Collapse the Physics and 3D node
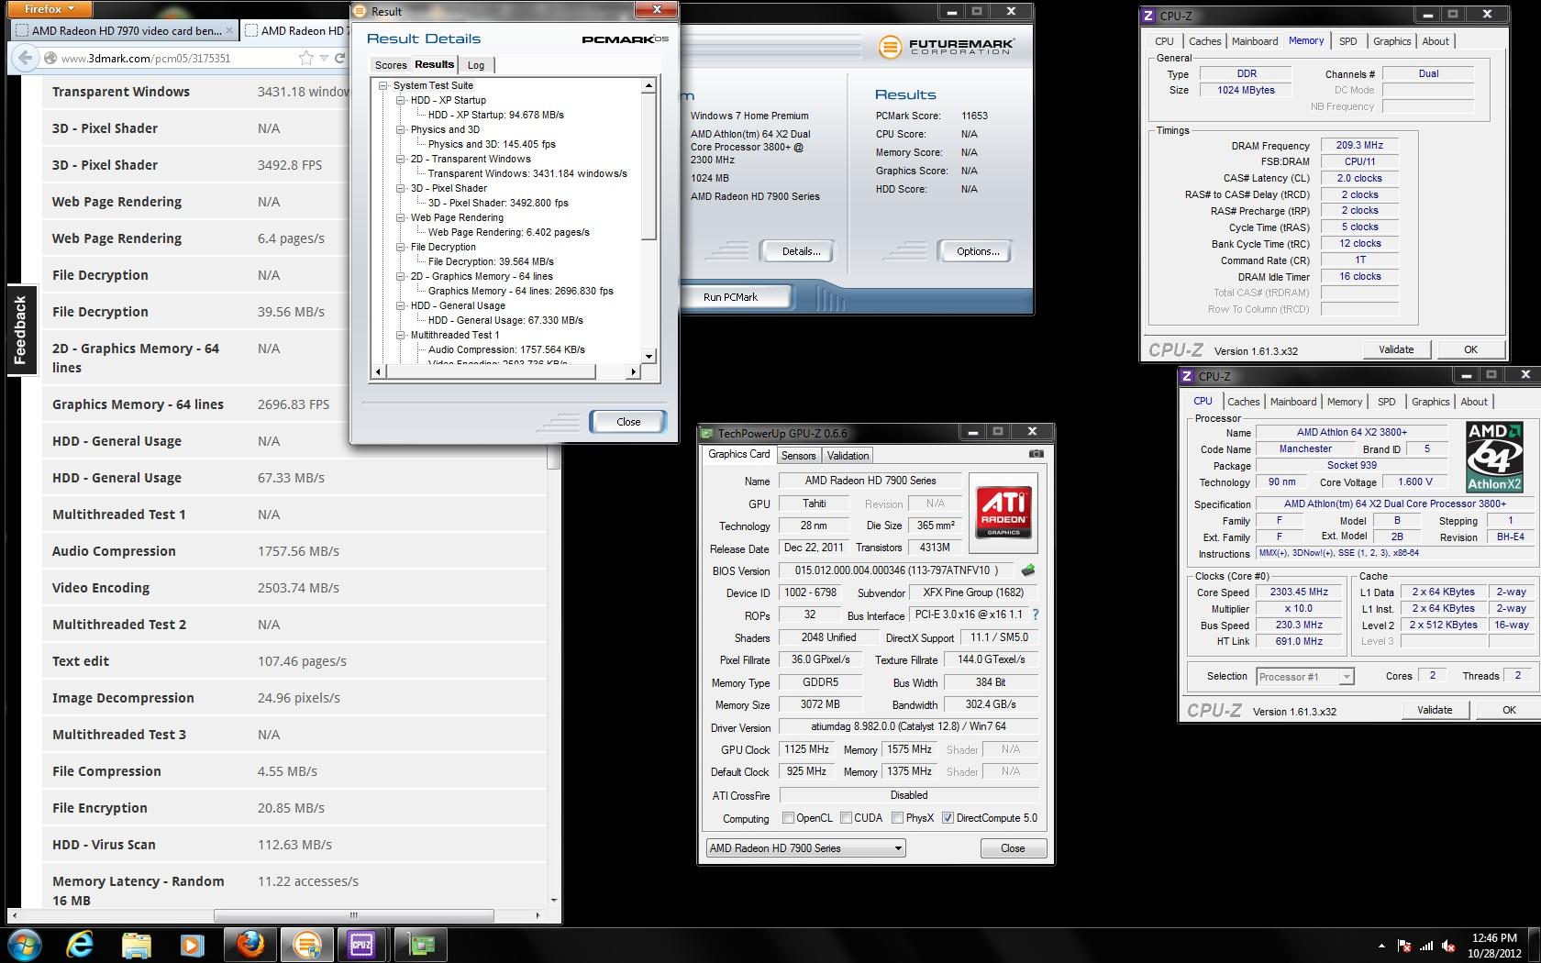 [x=401, y=129]
